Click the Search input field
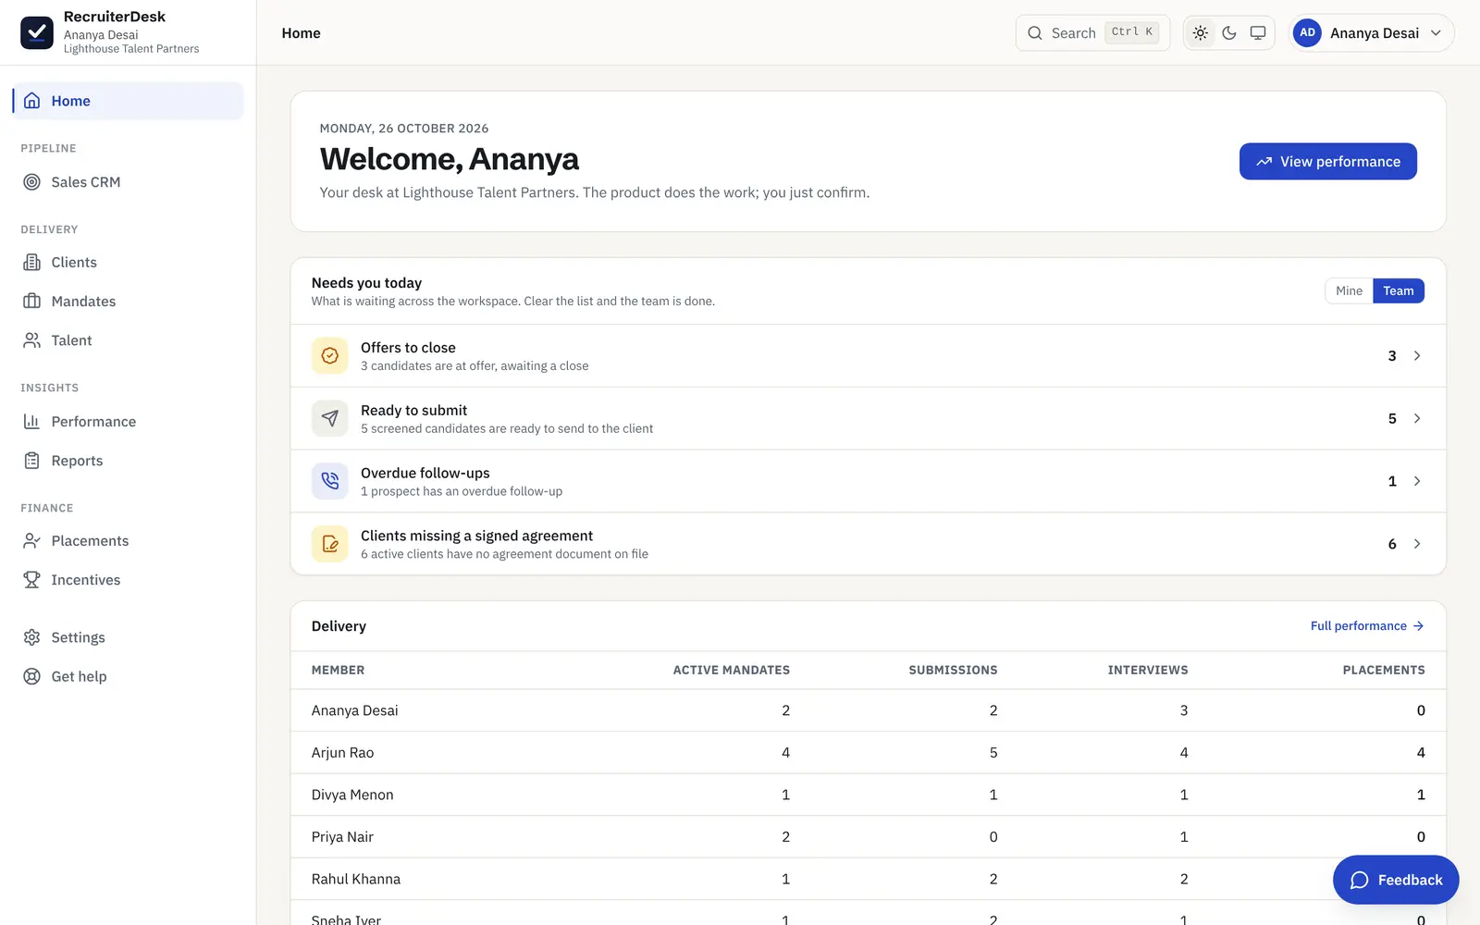1480x925 pixels. pyautogui.click(x=1092, y=33)
